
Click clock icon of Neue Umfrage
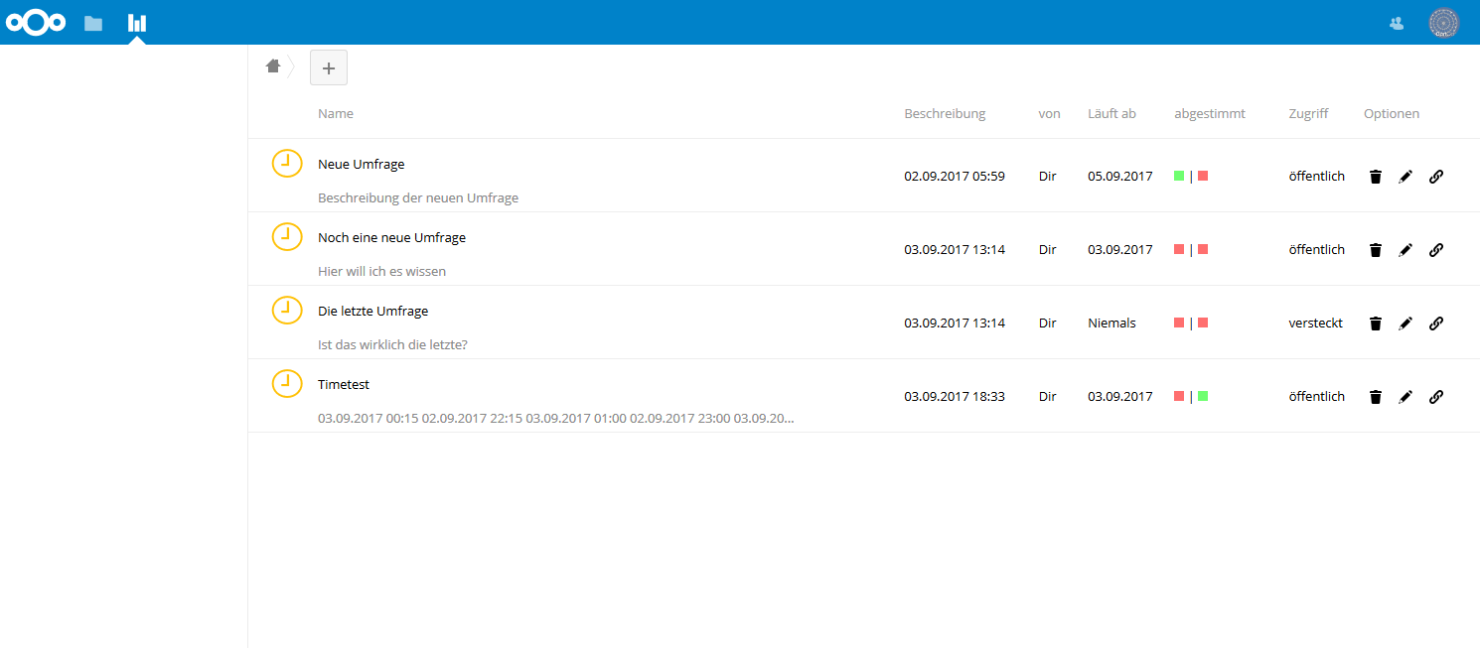click(x=287, y=164)
